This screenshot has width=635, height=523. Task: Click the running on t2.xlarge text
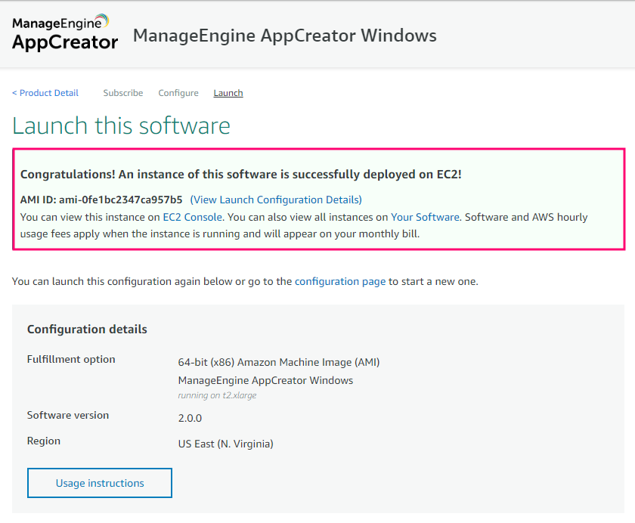click(217, 395)
